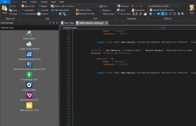Click the first shield icon in Platform group

pos(151,14)
